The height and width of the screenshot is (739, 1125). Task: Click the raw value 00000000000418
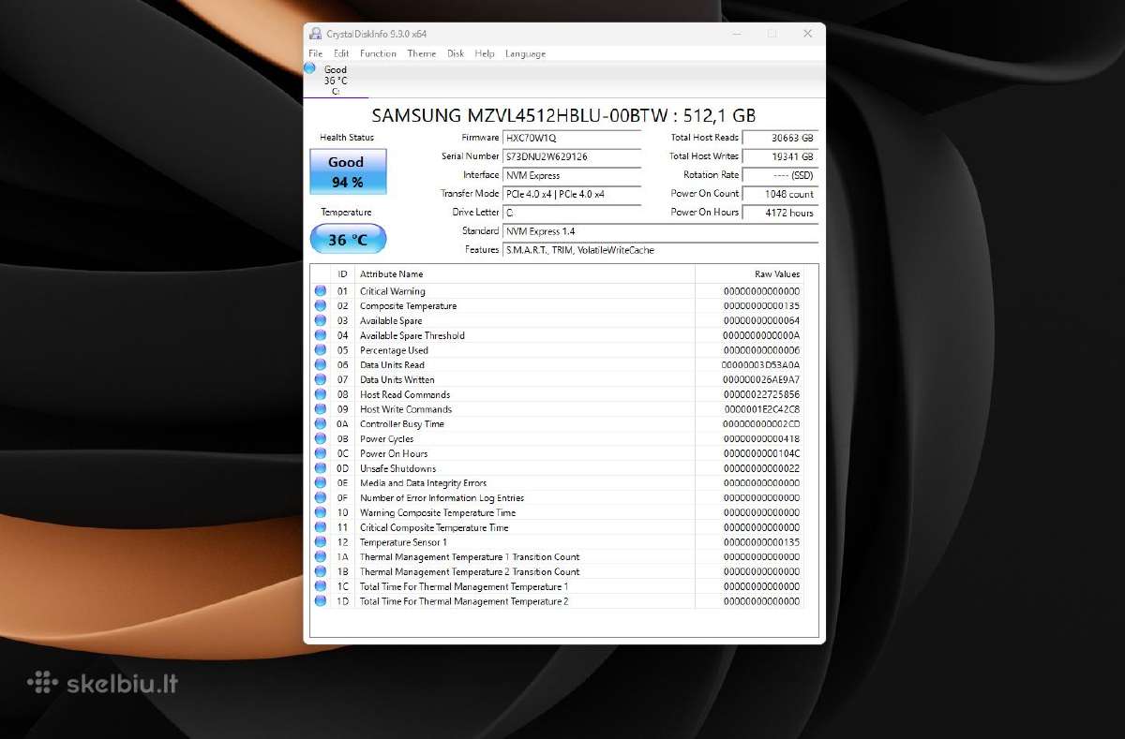pos(761,439)
